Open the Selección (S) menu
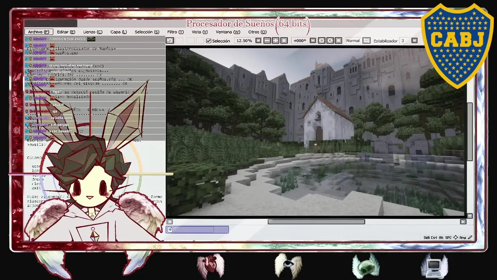This screenshot has height=280, width=497. pos(147,32)
